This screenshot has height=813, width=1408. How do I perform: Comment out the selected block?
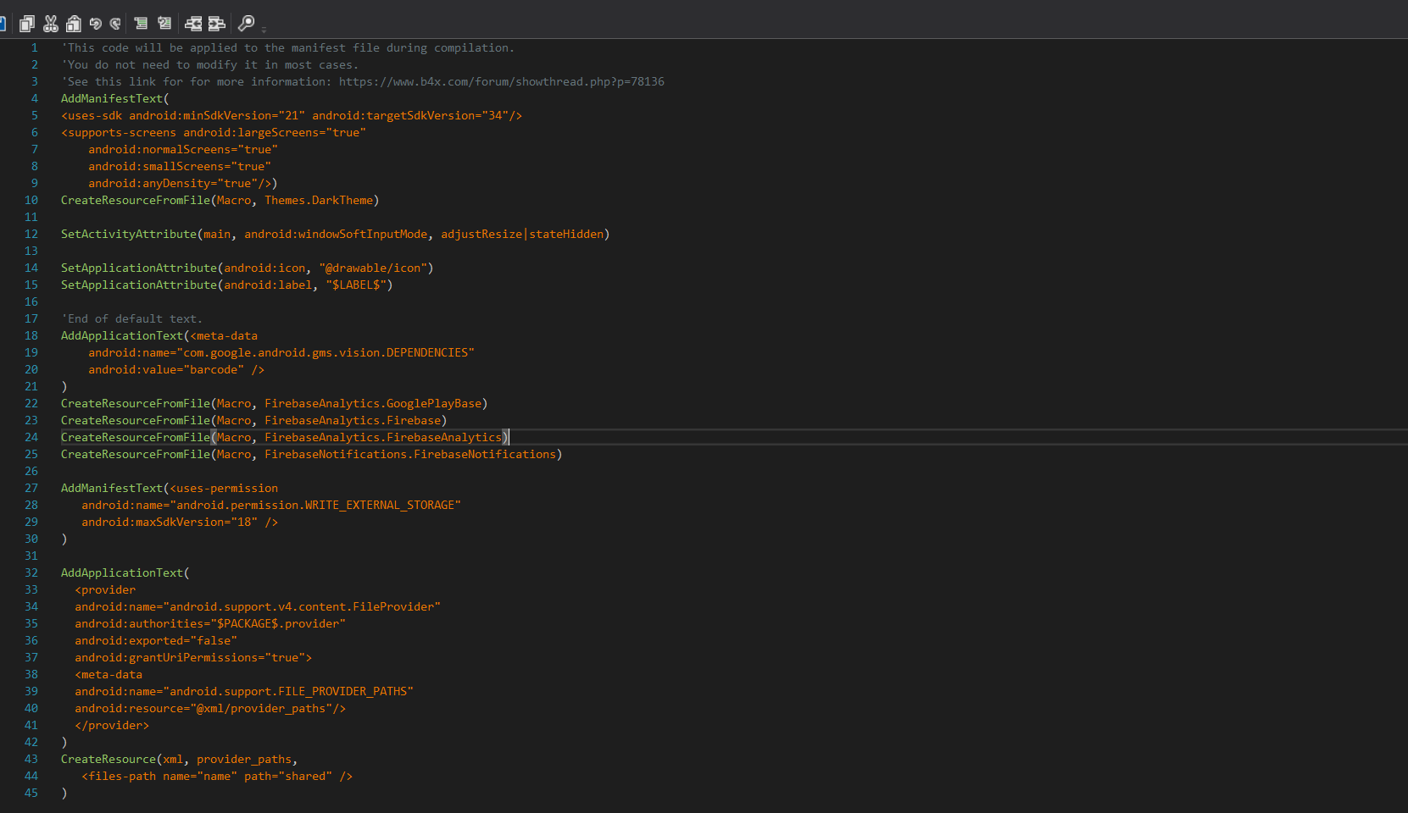141,23
